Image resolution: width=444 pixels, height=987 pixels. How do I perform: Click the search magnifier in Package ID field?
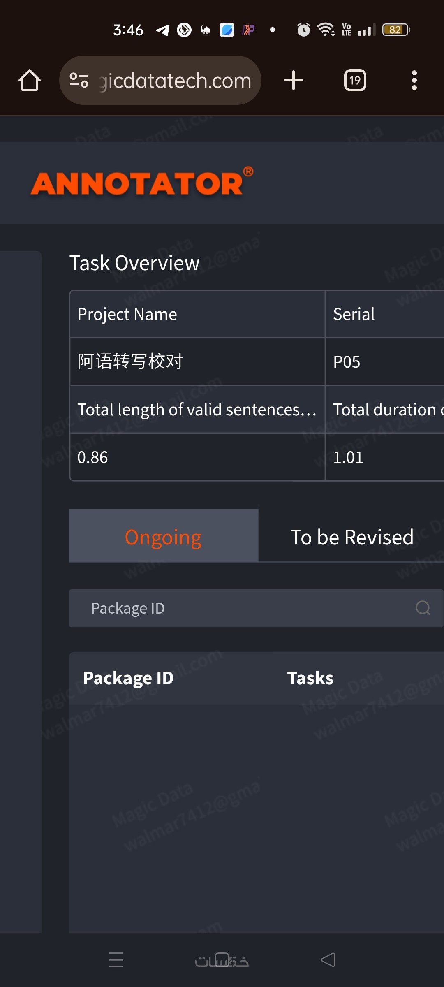point(423,608)
